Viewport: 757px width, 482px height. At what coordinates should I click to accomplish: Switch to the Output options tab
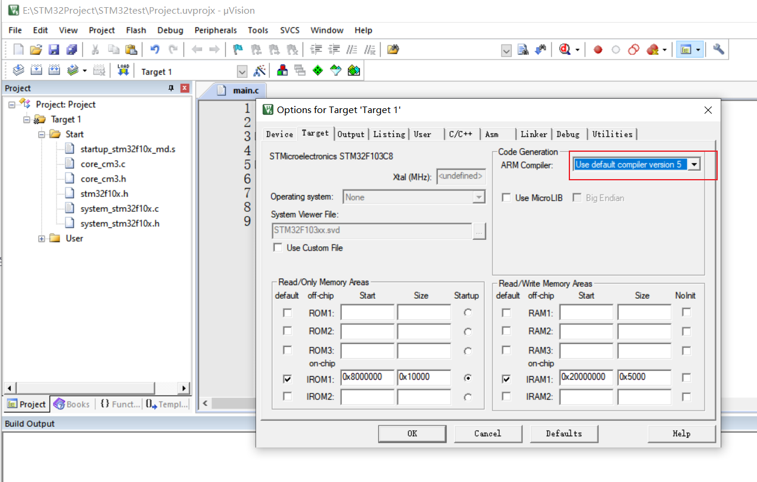pyautogui.click(x=351, y=134)
